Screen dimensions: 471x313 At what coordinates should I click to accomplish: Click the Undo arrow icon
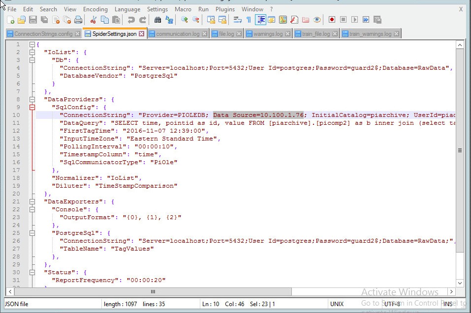131,20
